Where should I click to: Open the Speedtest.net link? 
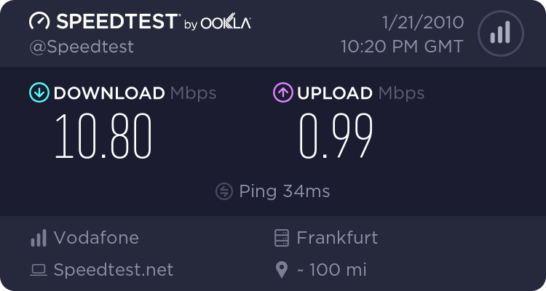click(114, 271)
